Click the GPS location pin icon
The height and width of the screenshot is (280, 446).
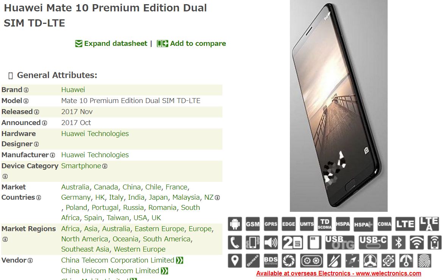235,261
